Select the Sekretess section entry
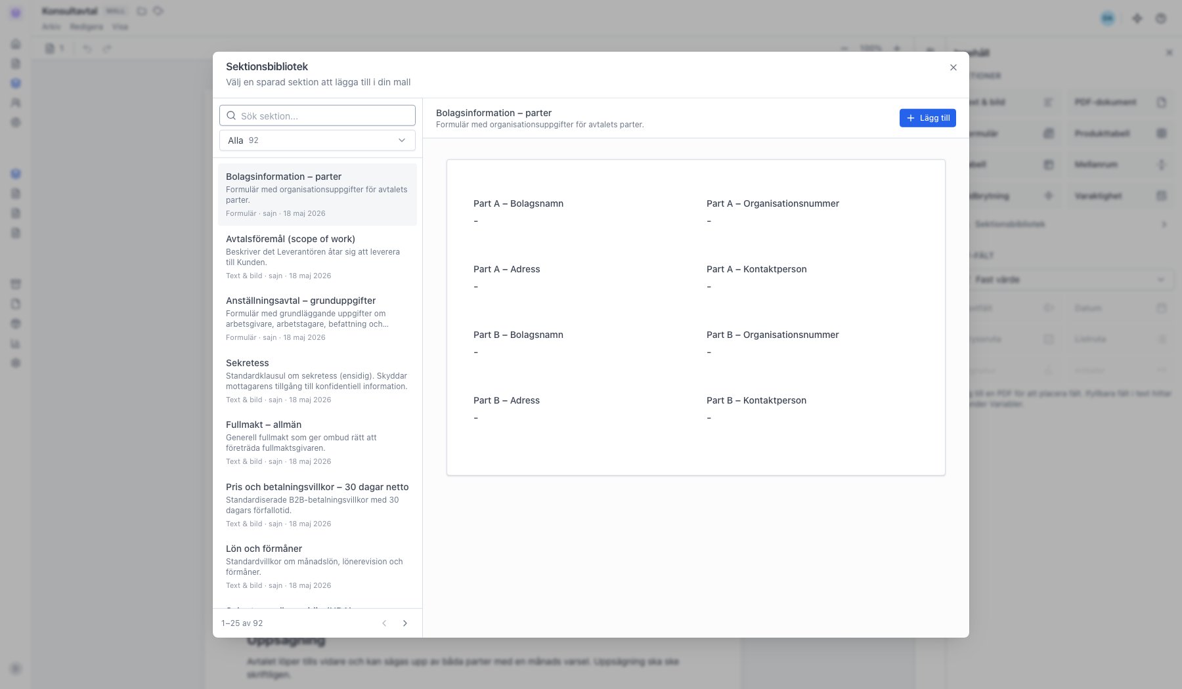The height and width of the screenshot is (689, 1182). click(317, 381)
